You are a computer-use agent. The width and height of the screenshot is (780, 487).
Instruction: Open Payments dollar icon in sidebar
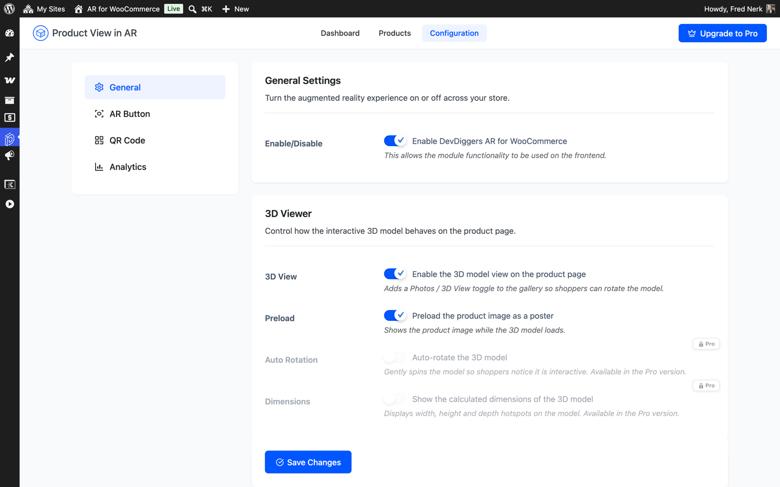[10, 117]
